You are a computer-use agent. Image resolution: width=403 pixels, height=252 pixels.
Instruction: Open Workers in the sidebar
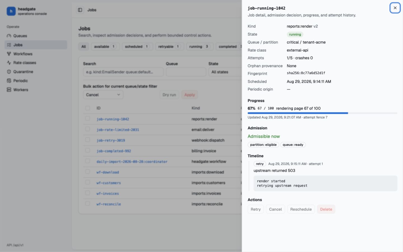(x=36, y=90)
